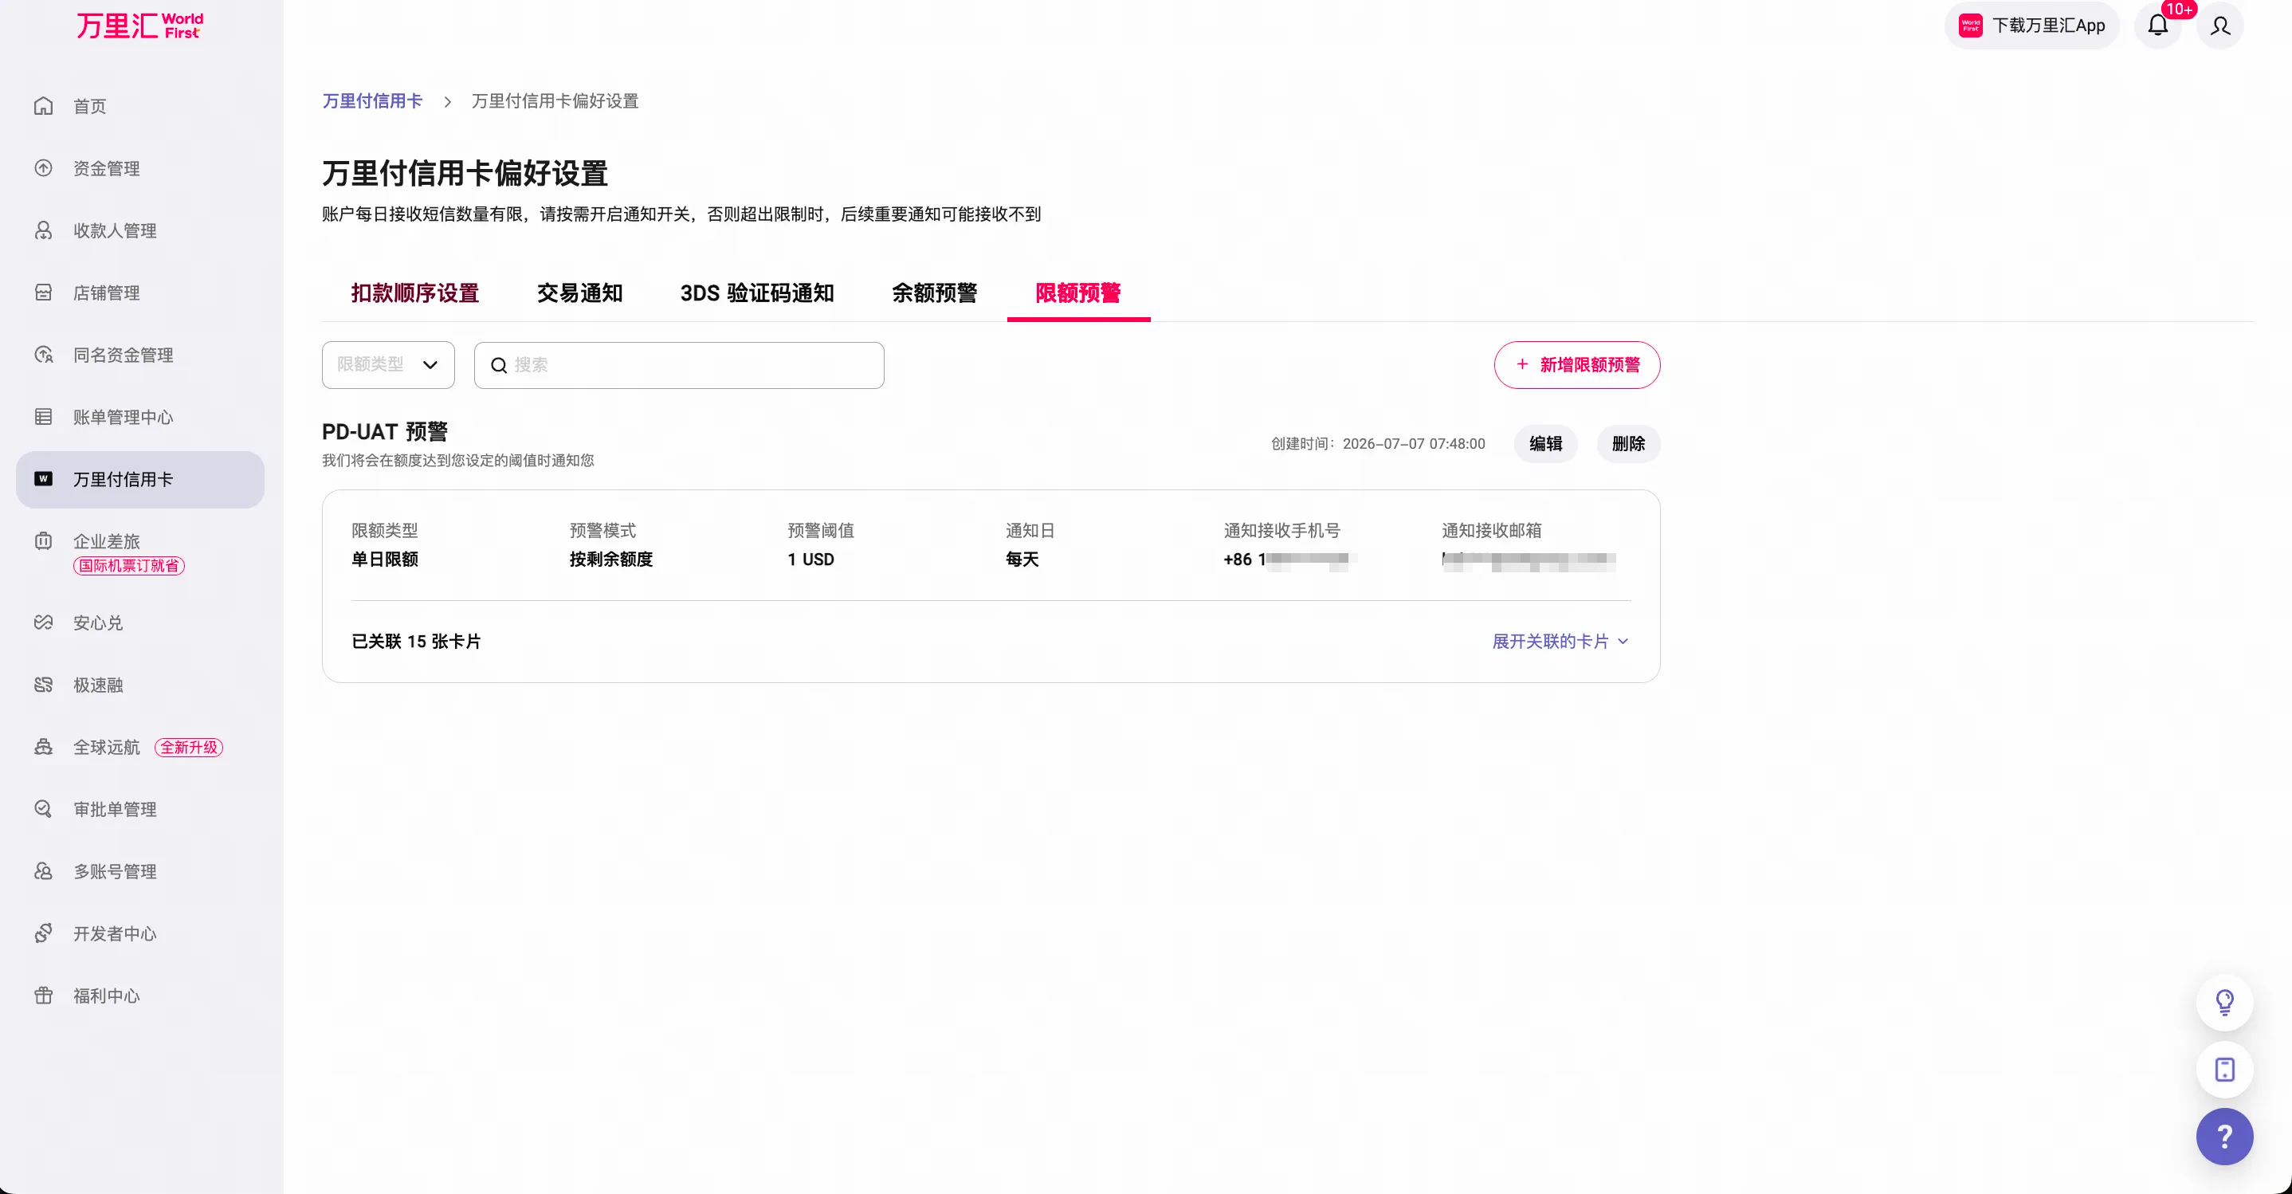Click the 单日限额 value

(x=384, y=560)
